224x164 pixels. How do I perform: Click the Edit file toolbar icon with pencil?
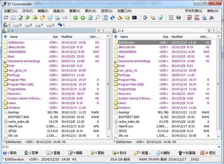coord(20,18)
